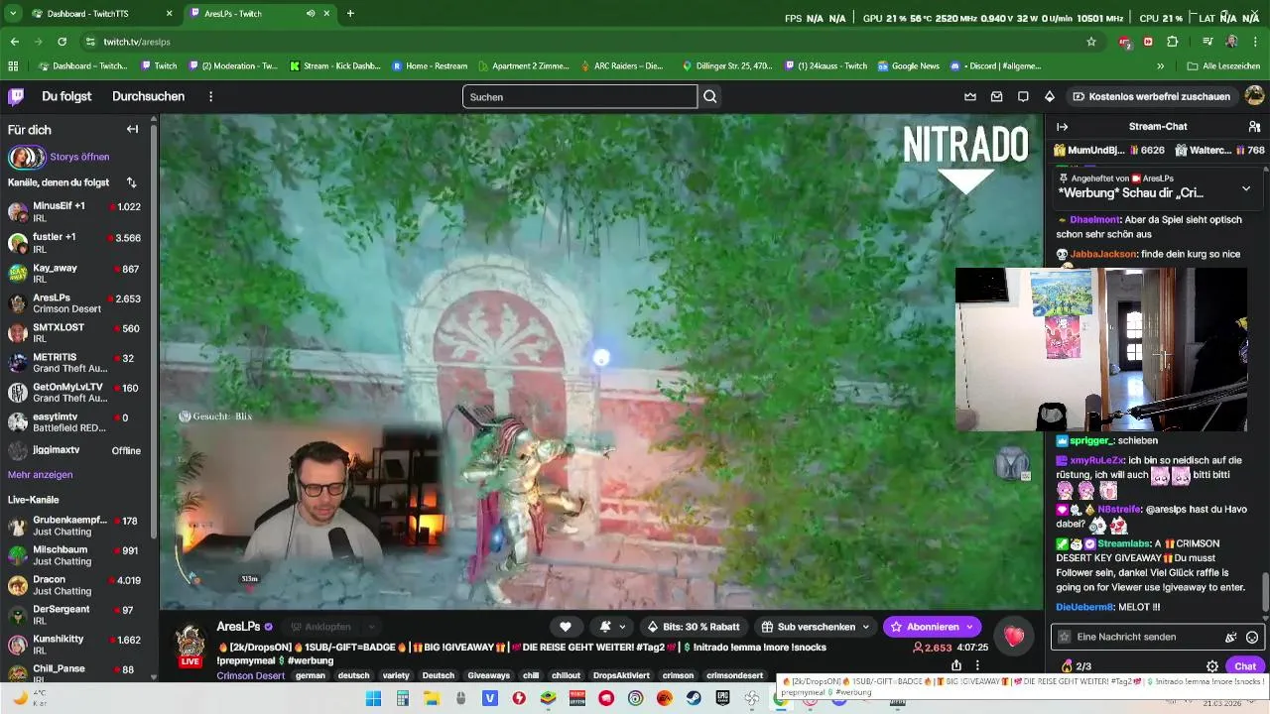The width and height of the screenshot is (1270, 714).
Task: Open the Bits diamond icon in header
Action: [1050, 96]
